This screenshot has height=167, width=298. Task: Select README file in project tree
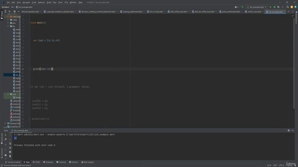click(x=15, y=120)
